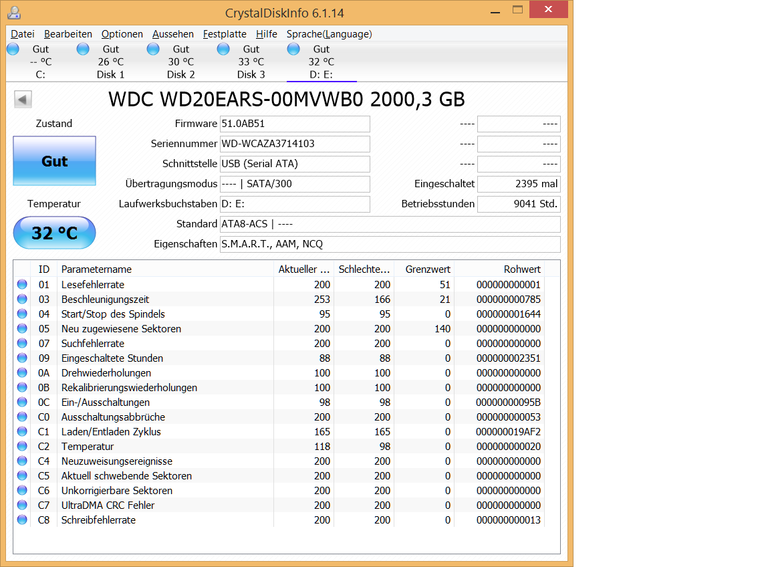Click the Übertragungsmodus field SATA/300
The height and width of the screenshot is (567, 770).
point(295,184)
